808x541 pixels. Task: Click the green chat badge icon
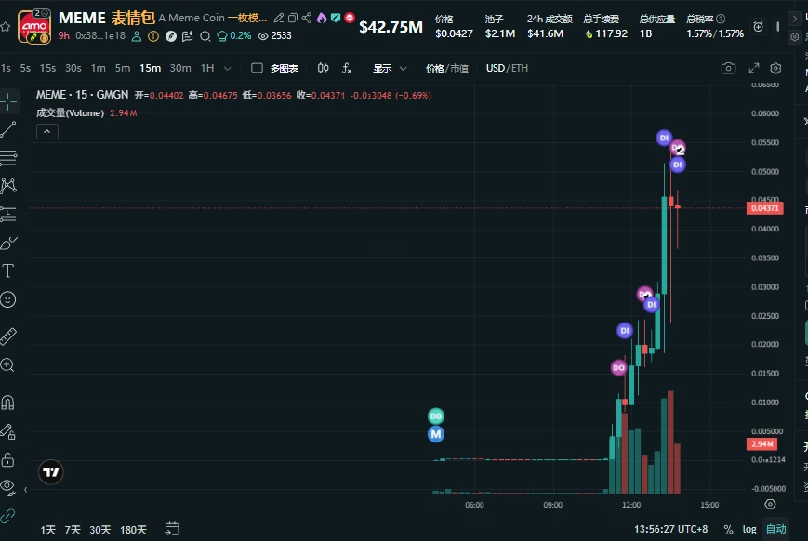click(x=336, y=18)
